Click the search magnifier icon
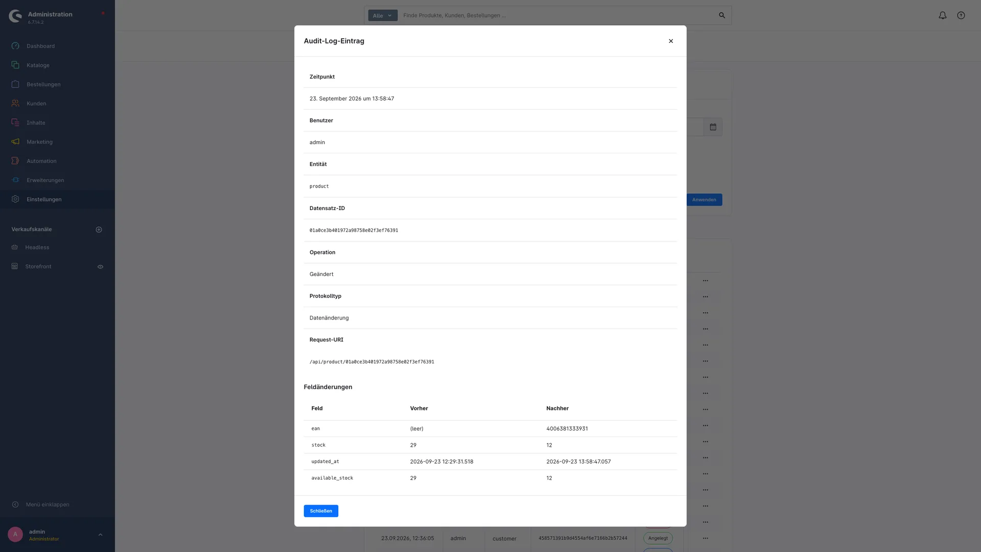This screenshot has width=981, height=552. [722, 15]
